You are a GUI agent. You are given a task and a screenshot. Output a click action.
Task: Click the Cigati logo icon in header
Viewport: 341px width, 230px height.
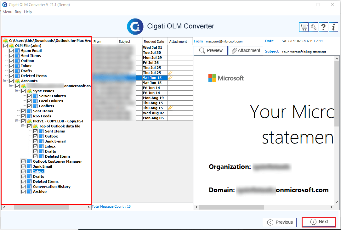[135, 26]
